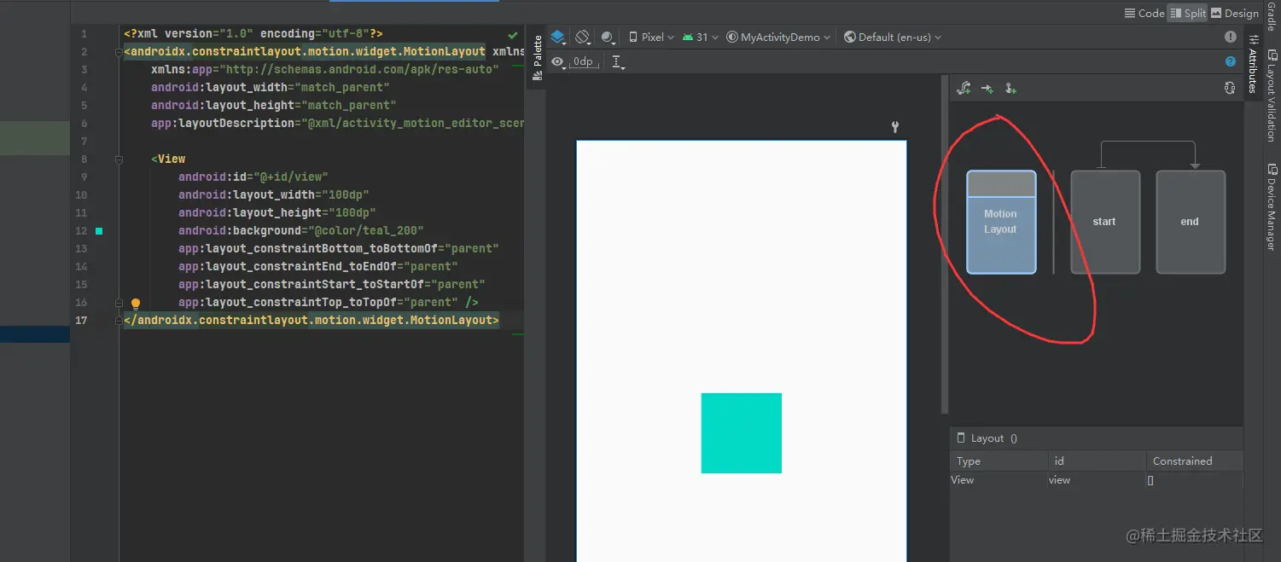1281x562 pixels.
Task: Click the Layout panel header label
Action: (987, 438)
